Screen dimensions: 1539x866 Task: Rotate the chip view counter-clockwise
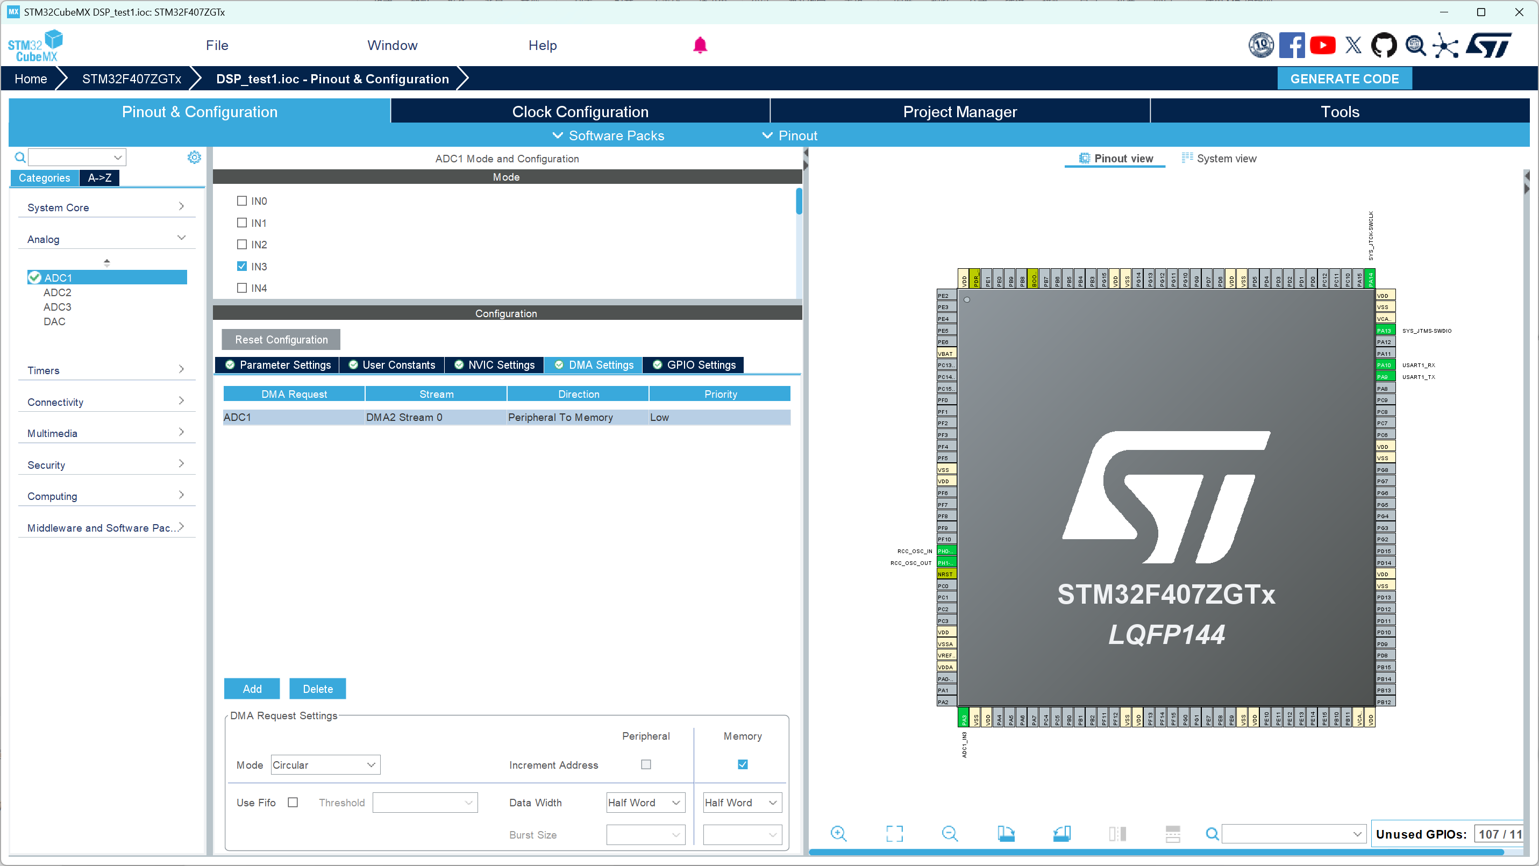pos(1061,833)
